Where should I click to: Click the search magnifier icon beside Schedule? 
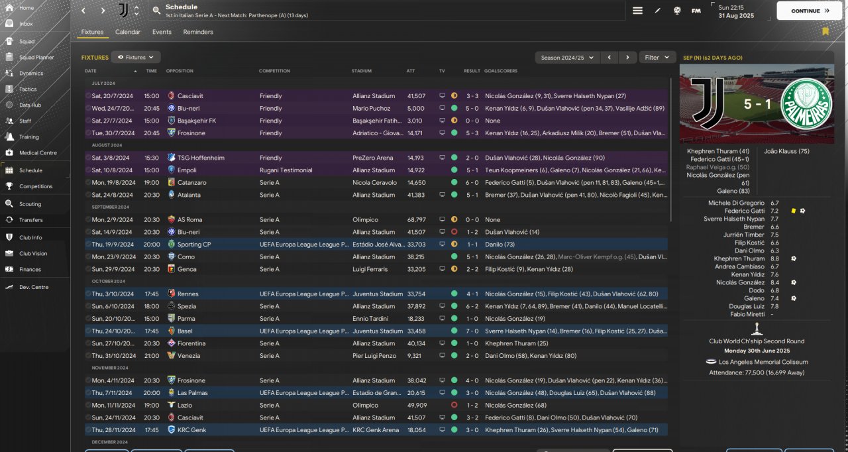coord(156,11)
